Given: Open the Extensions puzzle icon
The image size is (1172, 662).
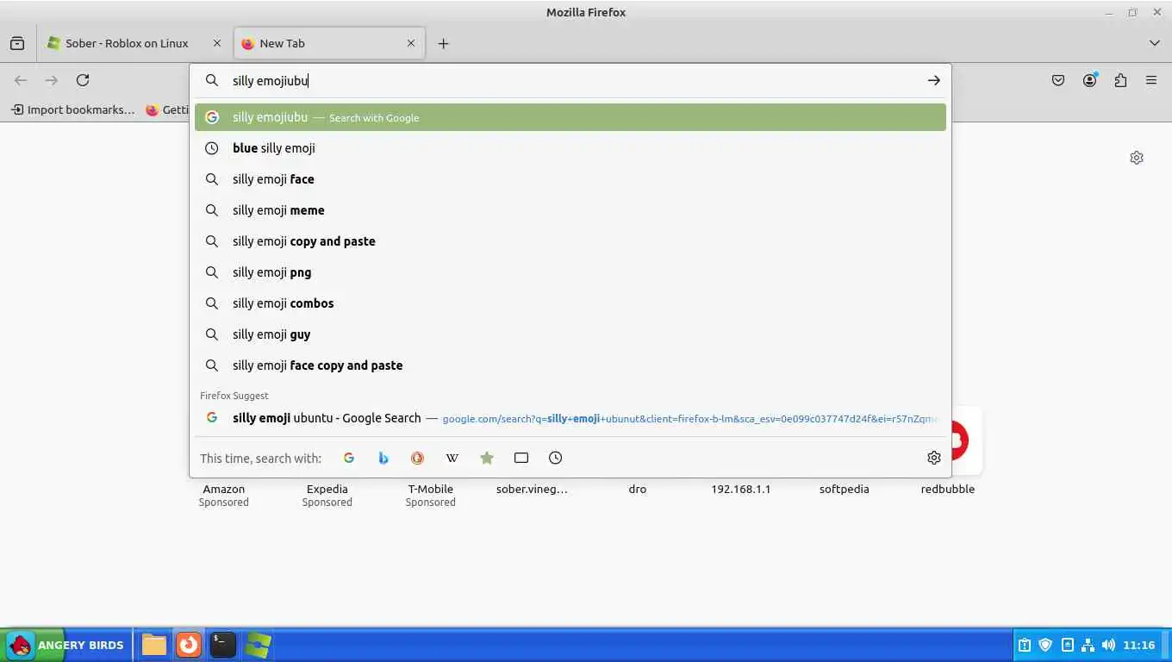Looking at the screenshot, I should coord(1120,80).
